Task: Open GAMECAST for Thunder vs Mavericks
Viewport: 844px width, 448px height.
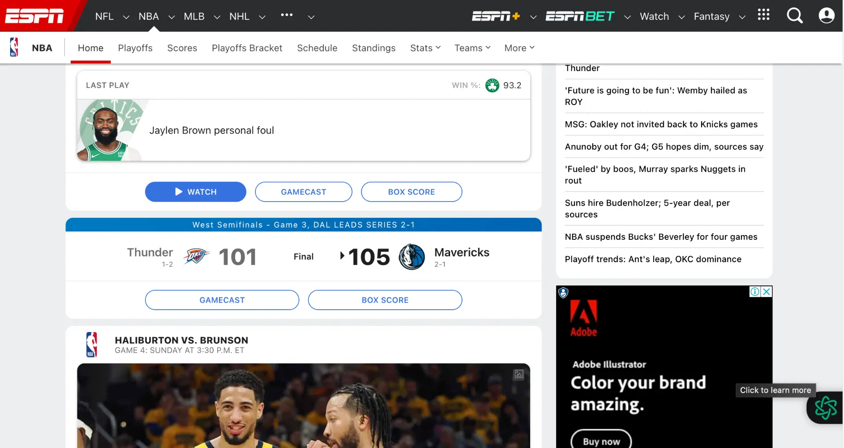Action: pos(222,300)
